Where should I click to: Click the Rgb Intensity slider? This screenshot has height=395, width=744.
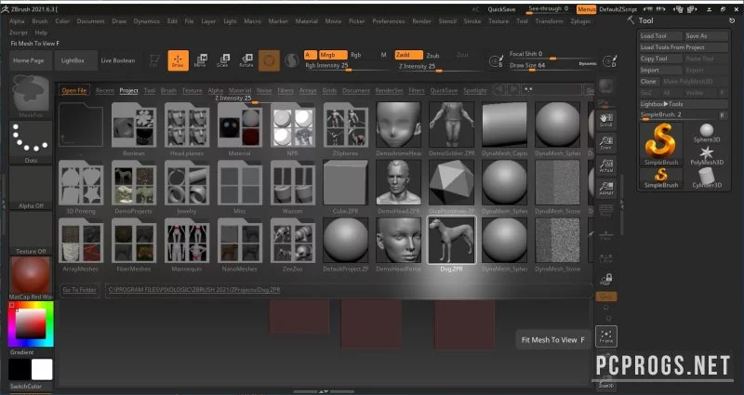coord(347,66)
